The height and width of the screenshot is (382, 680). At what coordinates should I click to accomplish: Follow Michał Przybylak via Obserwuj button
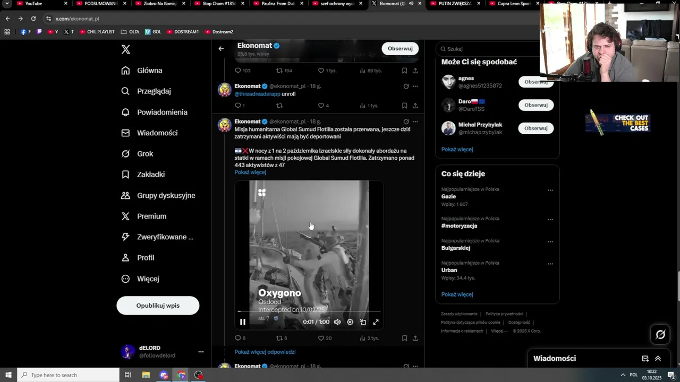tap(536, 128)
